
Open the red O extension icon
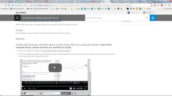coord(155,5)
